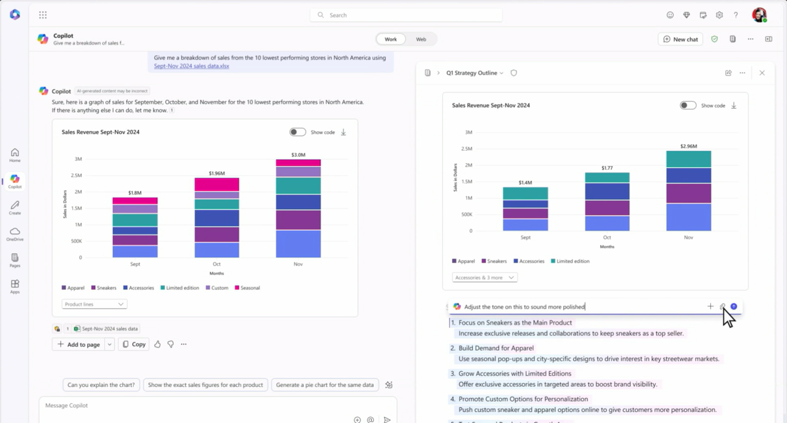Viewport: 787px width, 423px height.
Task: Open Settings gear in top header
Action: click(x=719, y=14)
